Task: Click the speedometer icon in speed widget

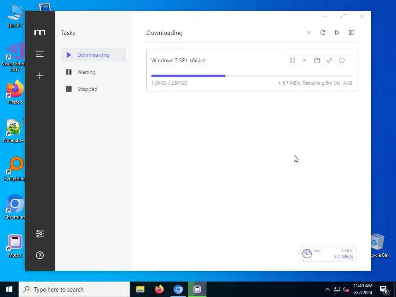Action: point(307,254)
